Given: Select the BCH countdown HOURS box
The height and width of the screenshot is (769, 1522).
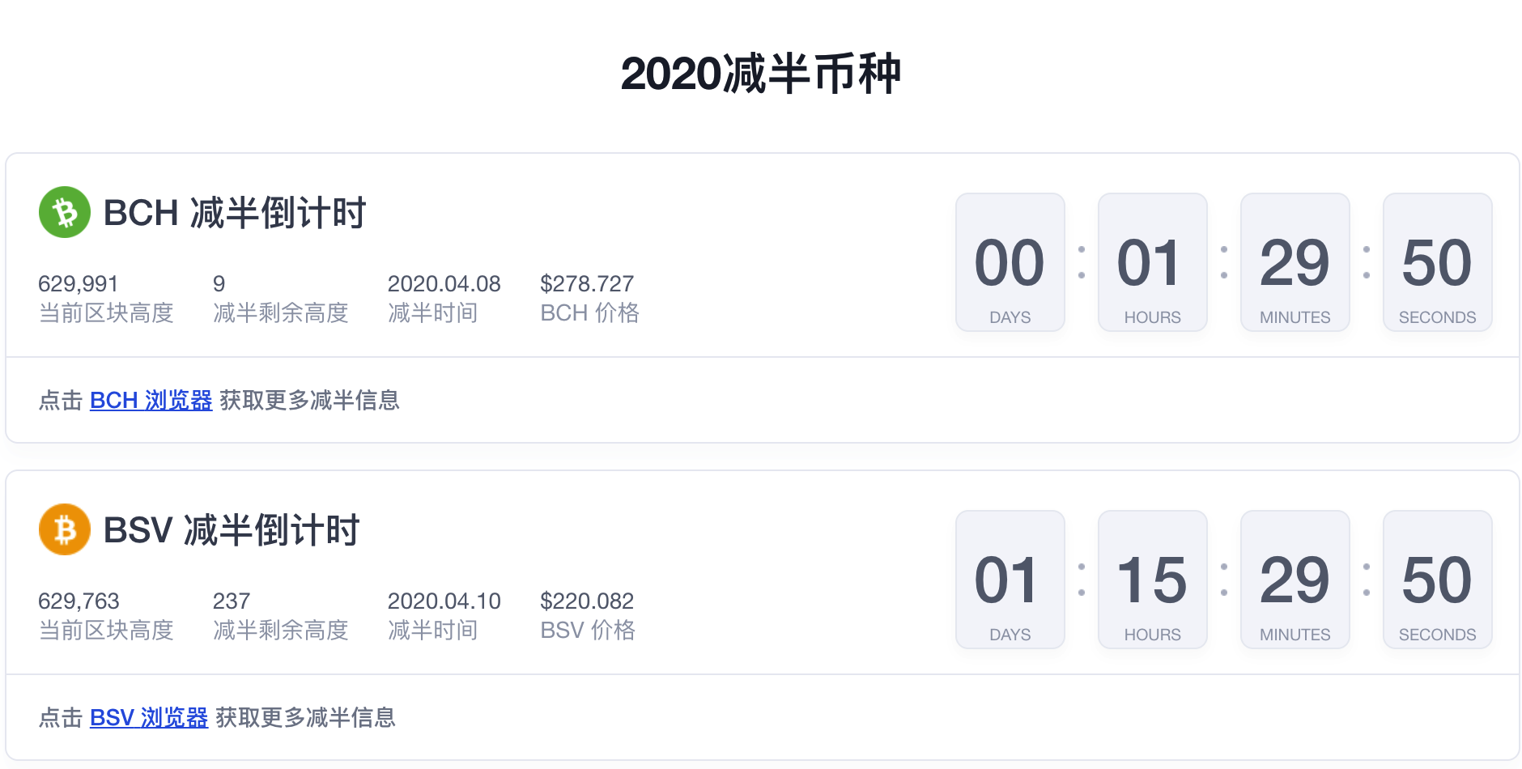Looking at the screenshot, I should tap(1153, 262).
